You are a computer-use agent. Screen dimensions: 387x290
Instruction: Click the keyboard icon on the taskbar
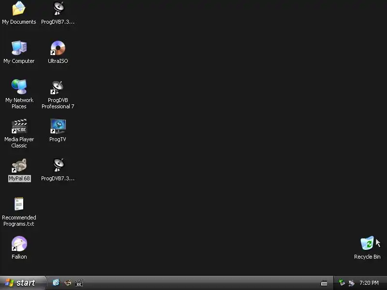point(324,283)
